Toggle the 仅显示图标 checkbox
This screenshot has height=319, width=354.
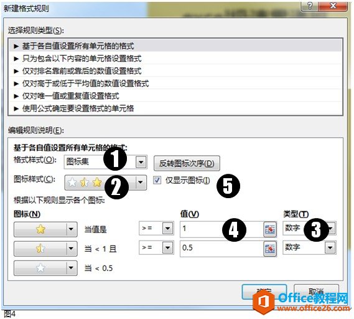[157, 180]
